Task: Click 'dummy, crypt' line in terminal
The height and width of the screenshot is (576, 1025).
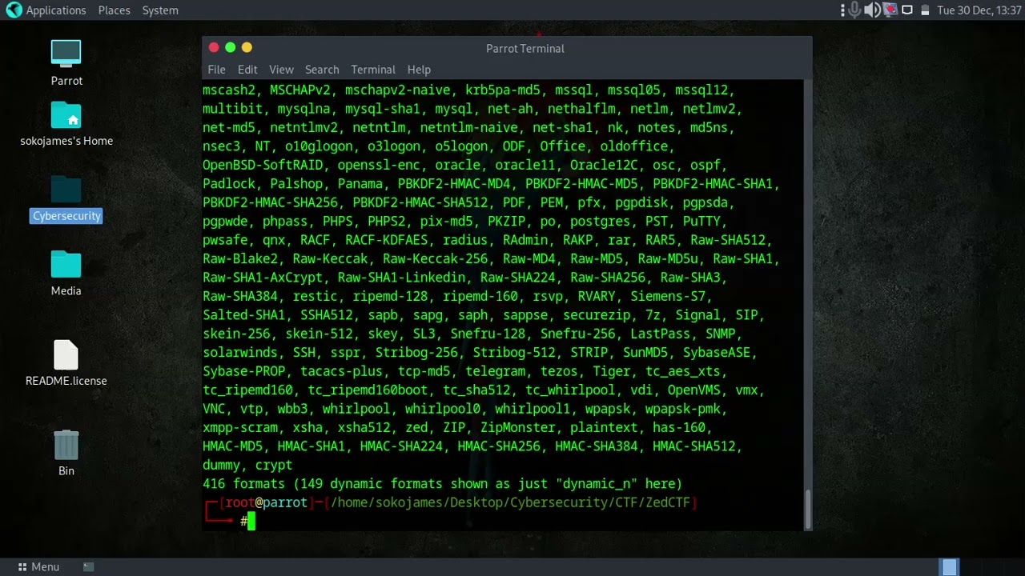Action: (x=247, y=465)
